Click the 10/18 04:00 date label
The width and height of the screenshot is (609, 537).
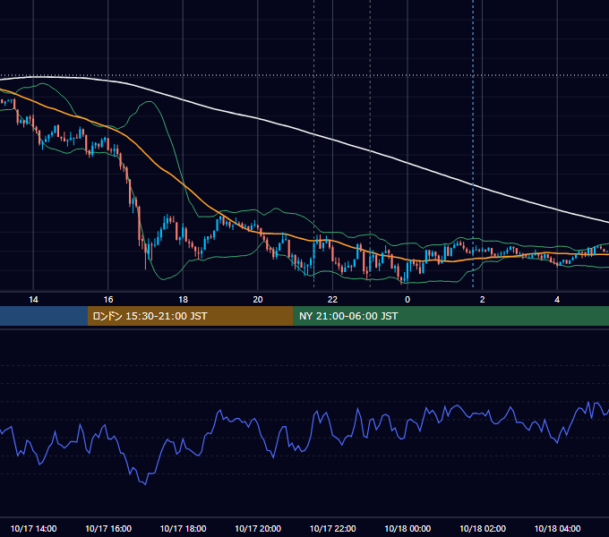pos(557,528)
